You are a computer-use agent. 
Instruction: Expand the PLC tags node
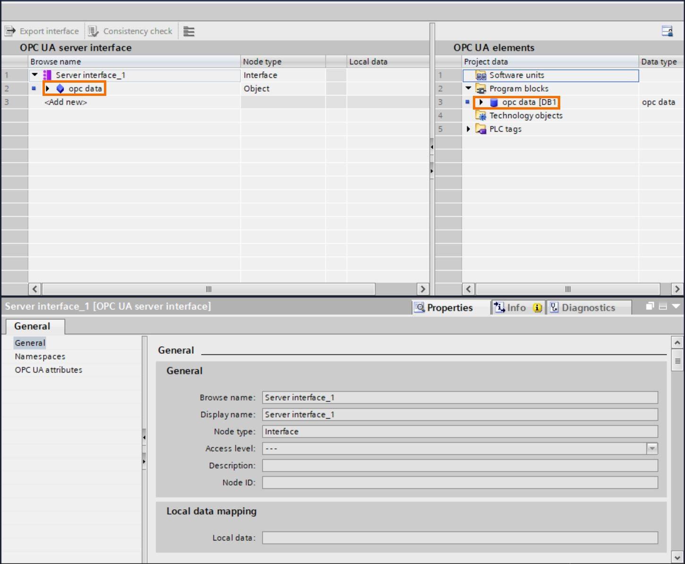point(468,129)
